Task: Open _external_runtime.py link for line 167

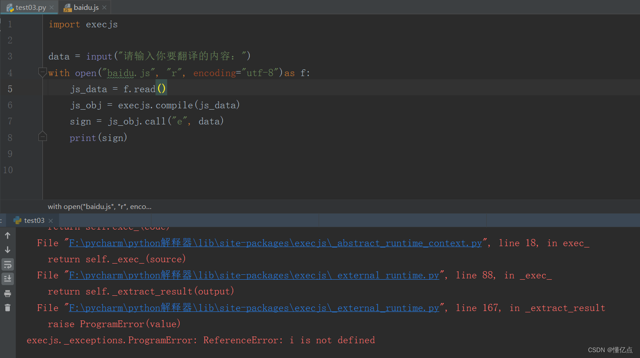Action: (254, 308)
